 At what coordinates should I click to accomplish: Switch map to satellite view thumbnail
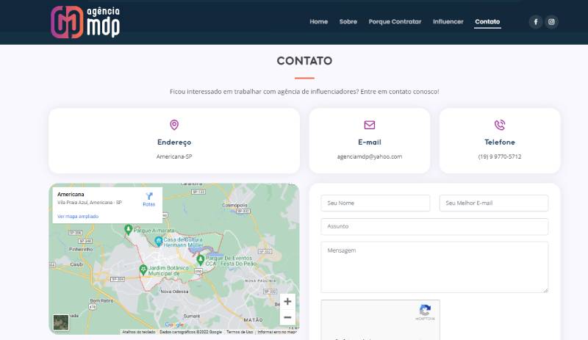click(x=61, y=322)
